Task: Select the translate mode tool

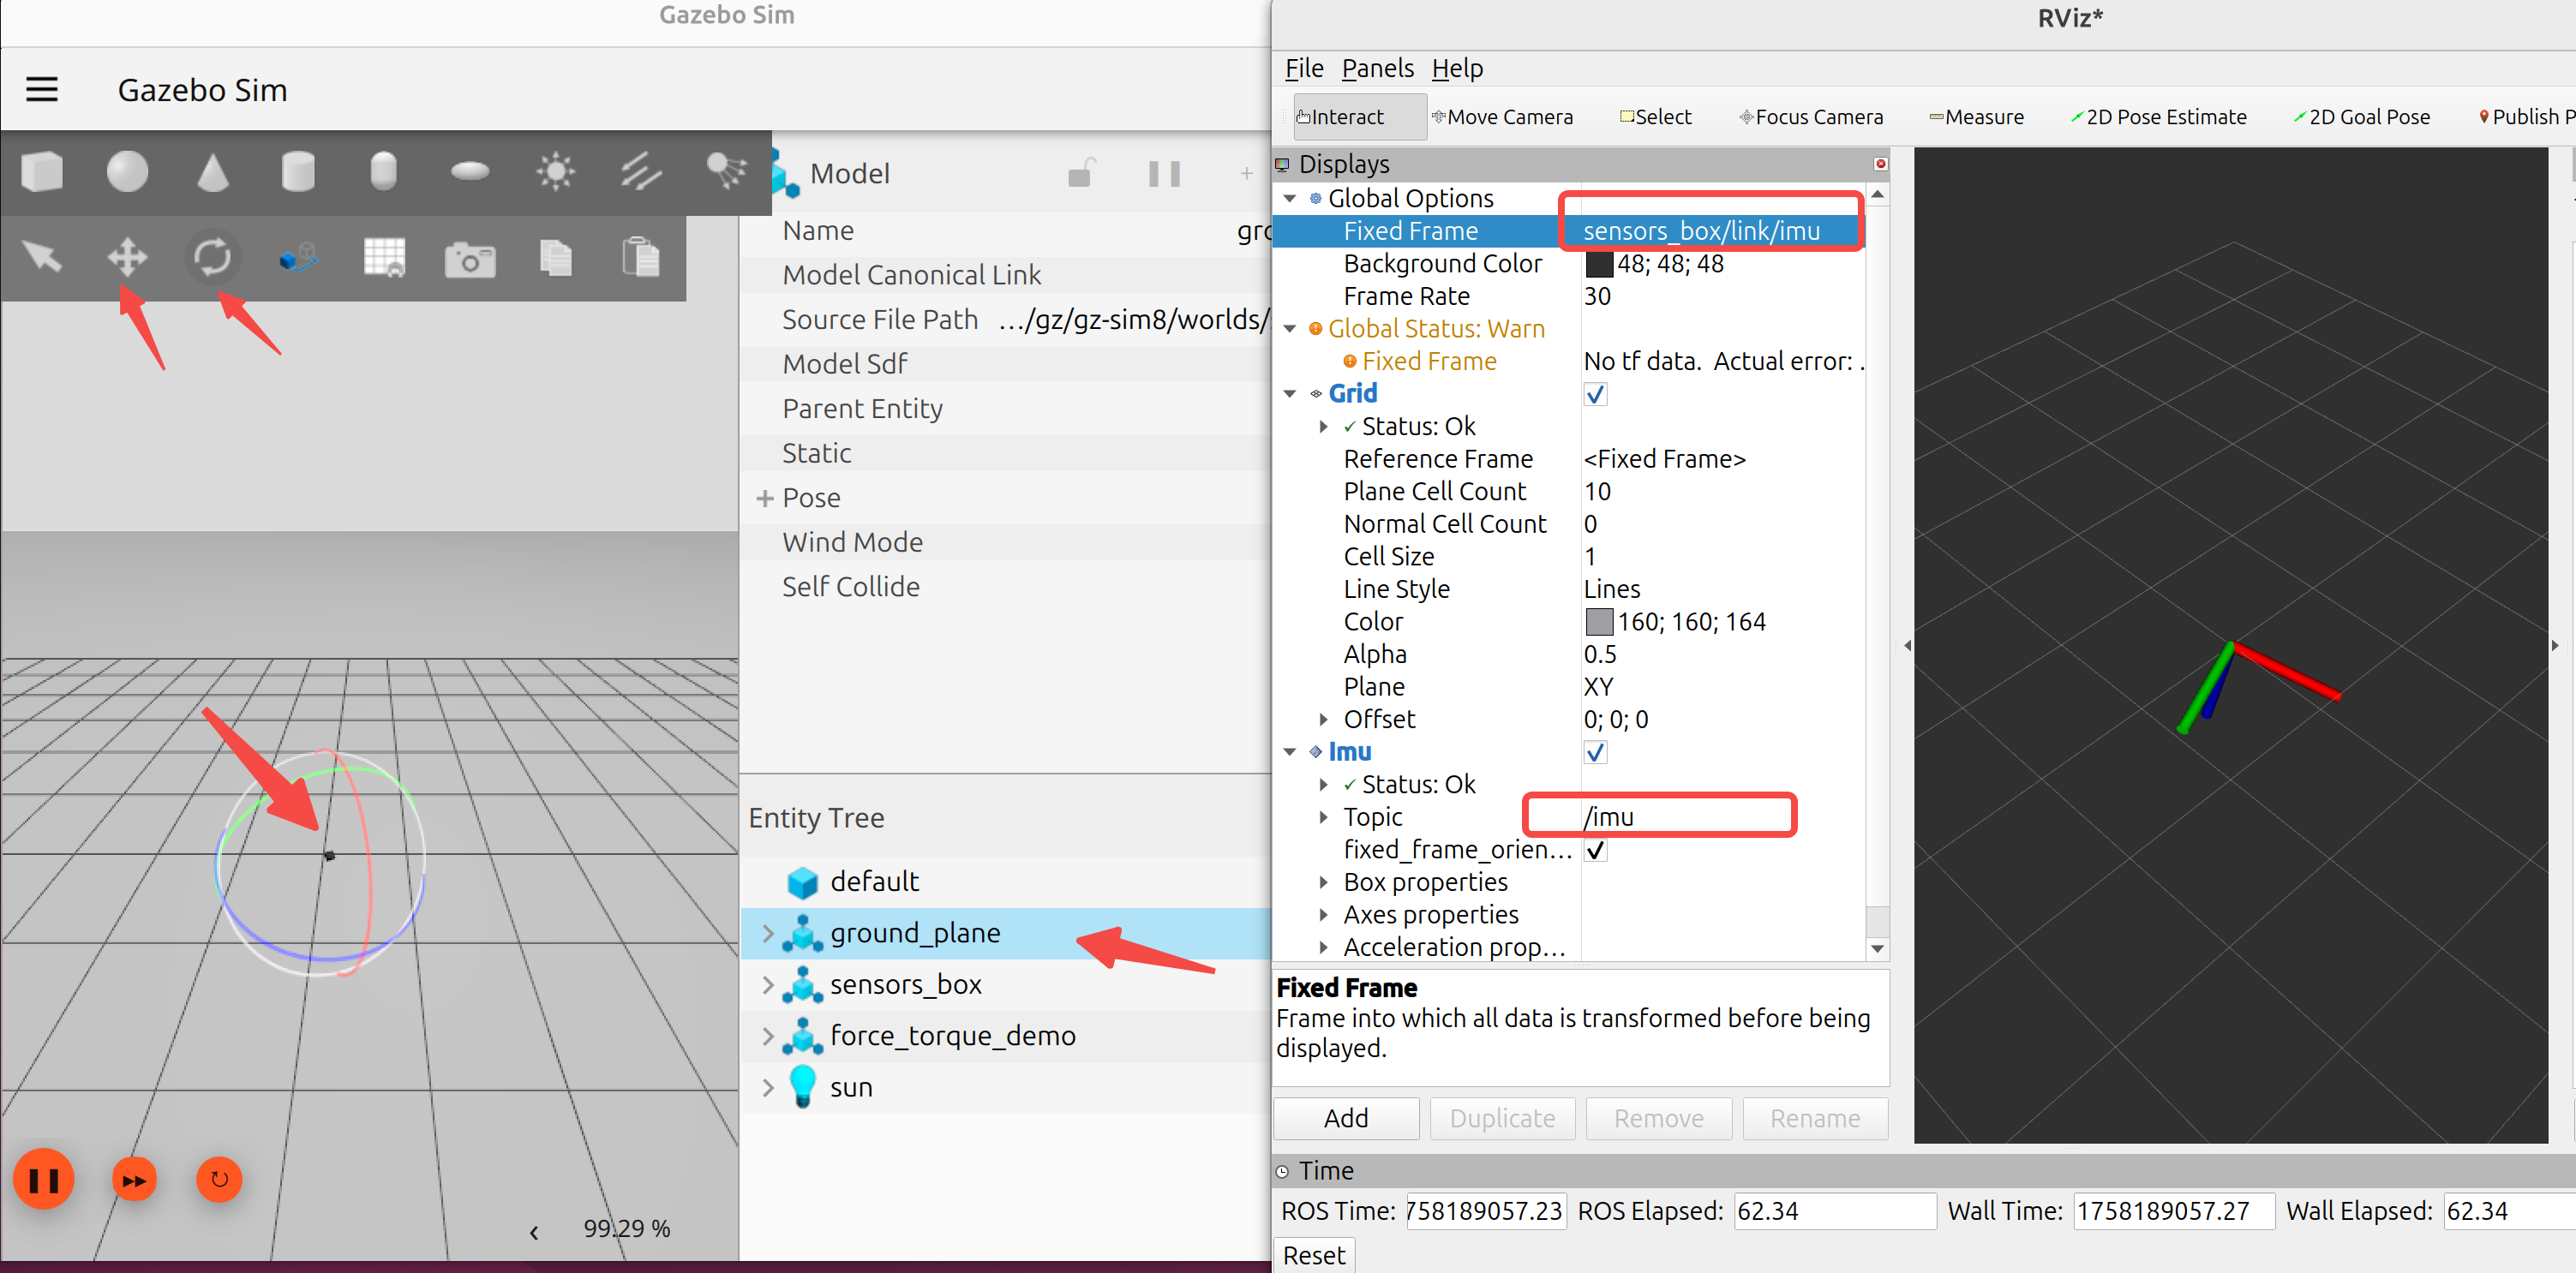Action: coord(127,258)
